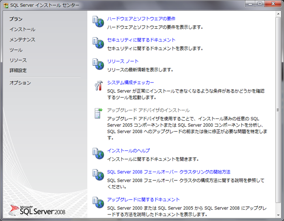Click description ハードウェアとソフトウェアの要件を表示します。

[155, 27]
